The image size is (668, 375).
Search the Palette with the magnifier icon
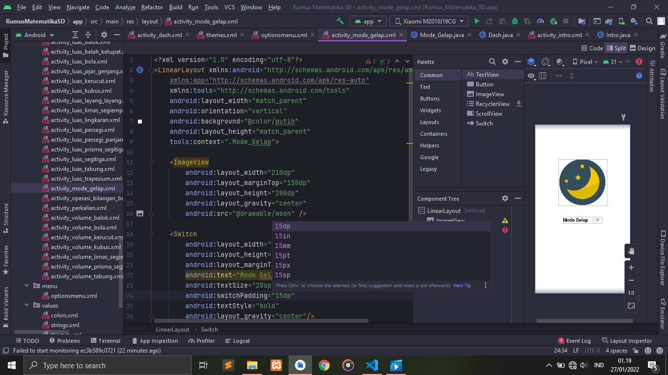point(492,62)
